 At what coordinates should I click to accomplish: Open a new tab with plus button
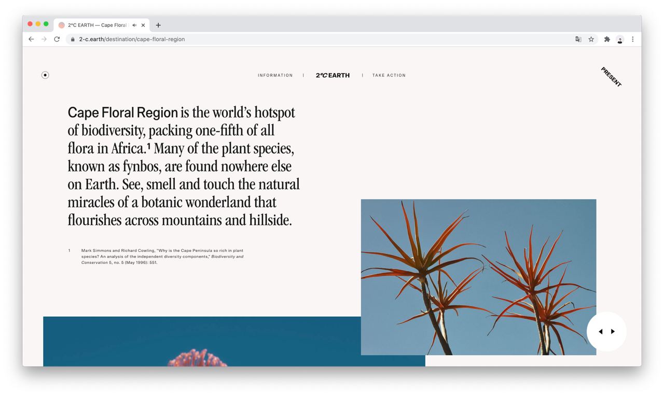coord(158,25)
